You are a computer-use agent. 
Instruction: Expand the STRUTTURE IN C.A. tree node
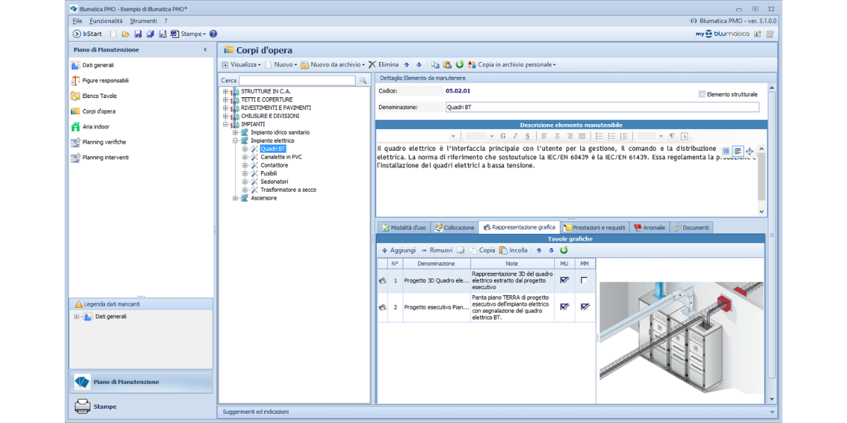[226, 92]
